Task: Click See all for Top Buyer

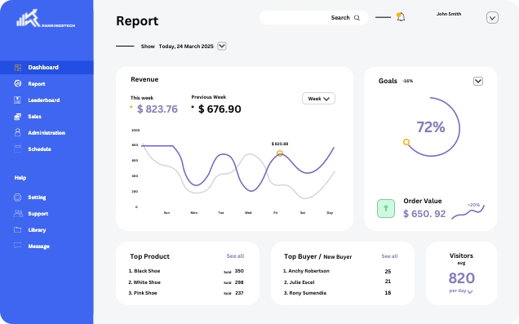Action: pyautogui.click(x=389, y=255)
